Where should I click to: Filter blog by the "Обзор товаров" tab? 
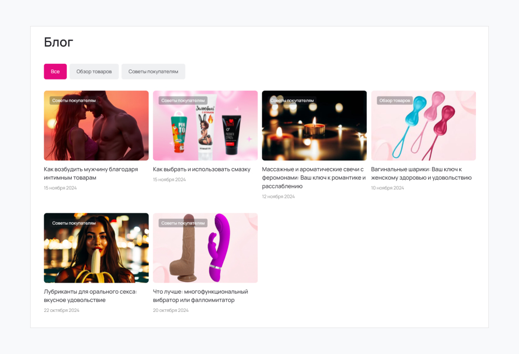point(94,72)
